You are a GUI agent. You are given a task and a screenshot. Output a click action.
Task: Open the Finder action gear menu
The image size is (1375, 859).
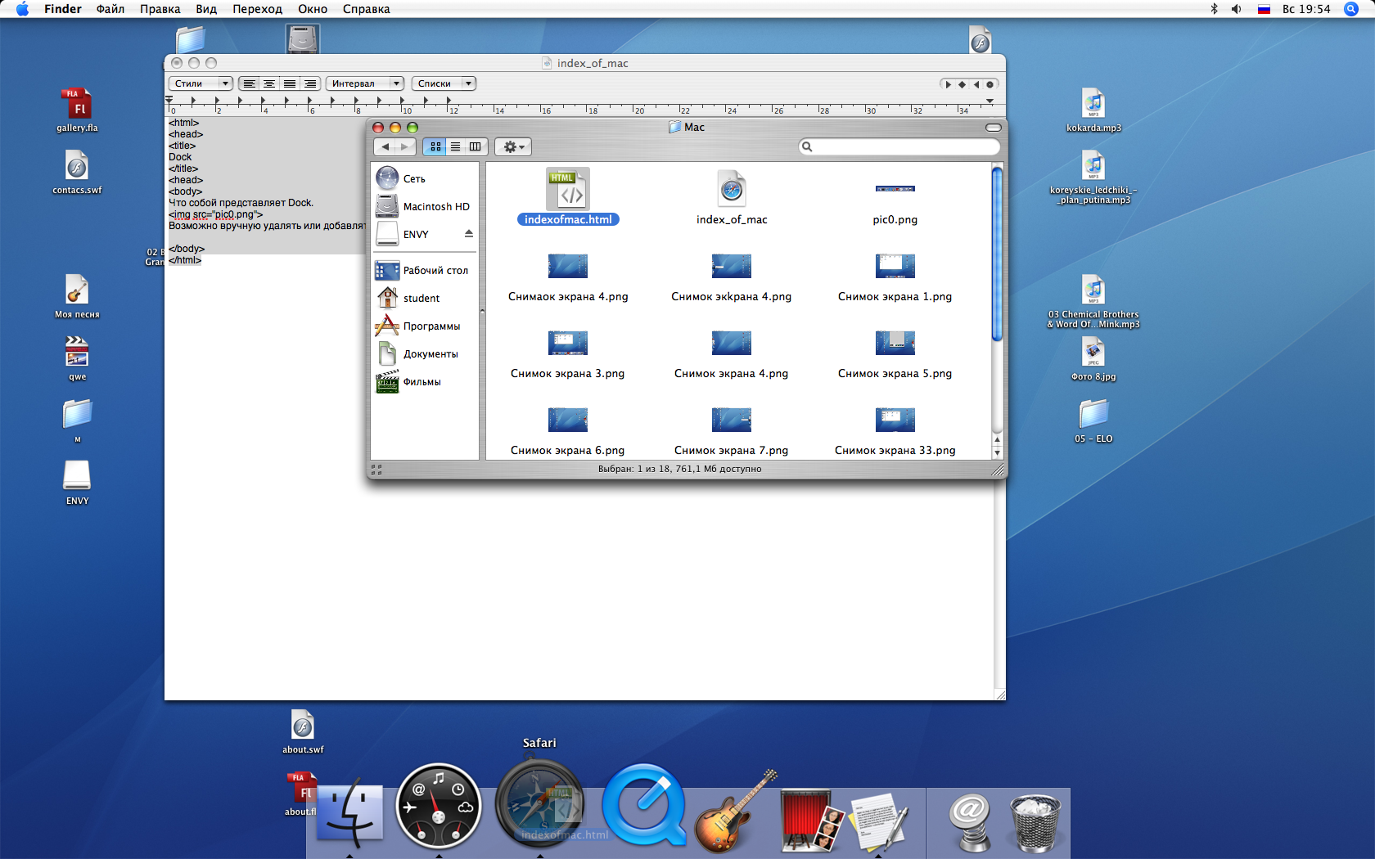[513, 146]
